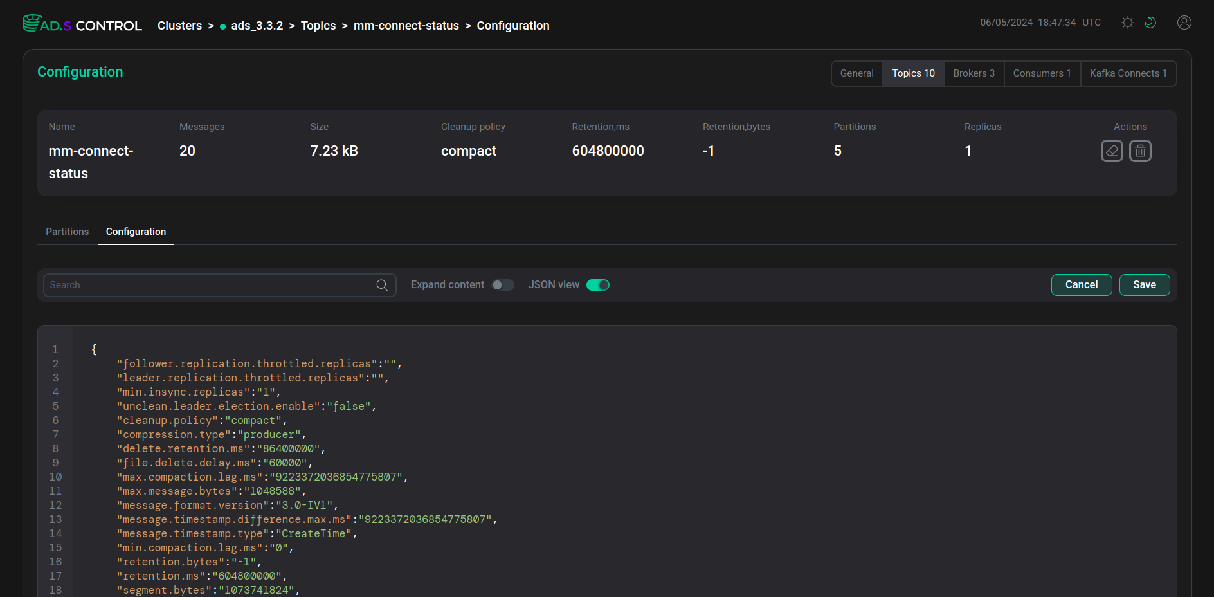Click the Retention,ms value 604800000
This screenshot has width=1214, height=597.
(608, 151)
